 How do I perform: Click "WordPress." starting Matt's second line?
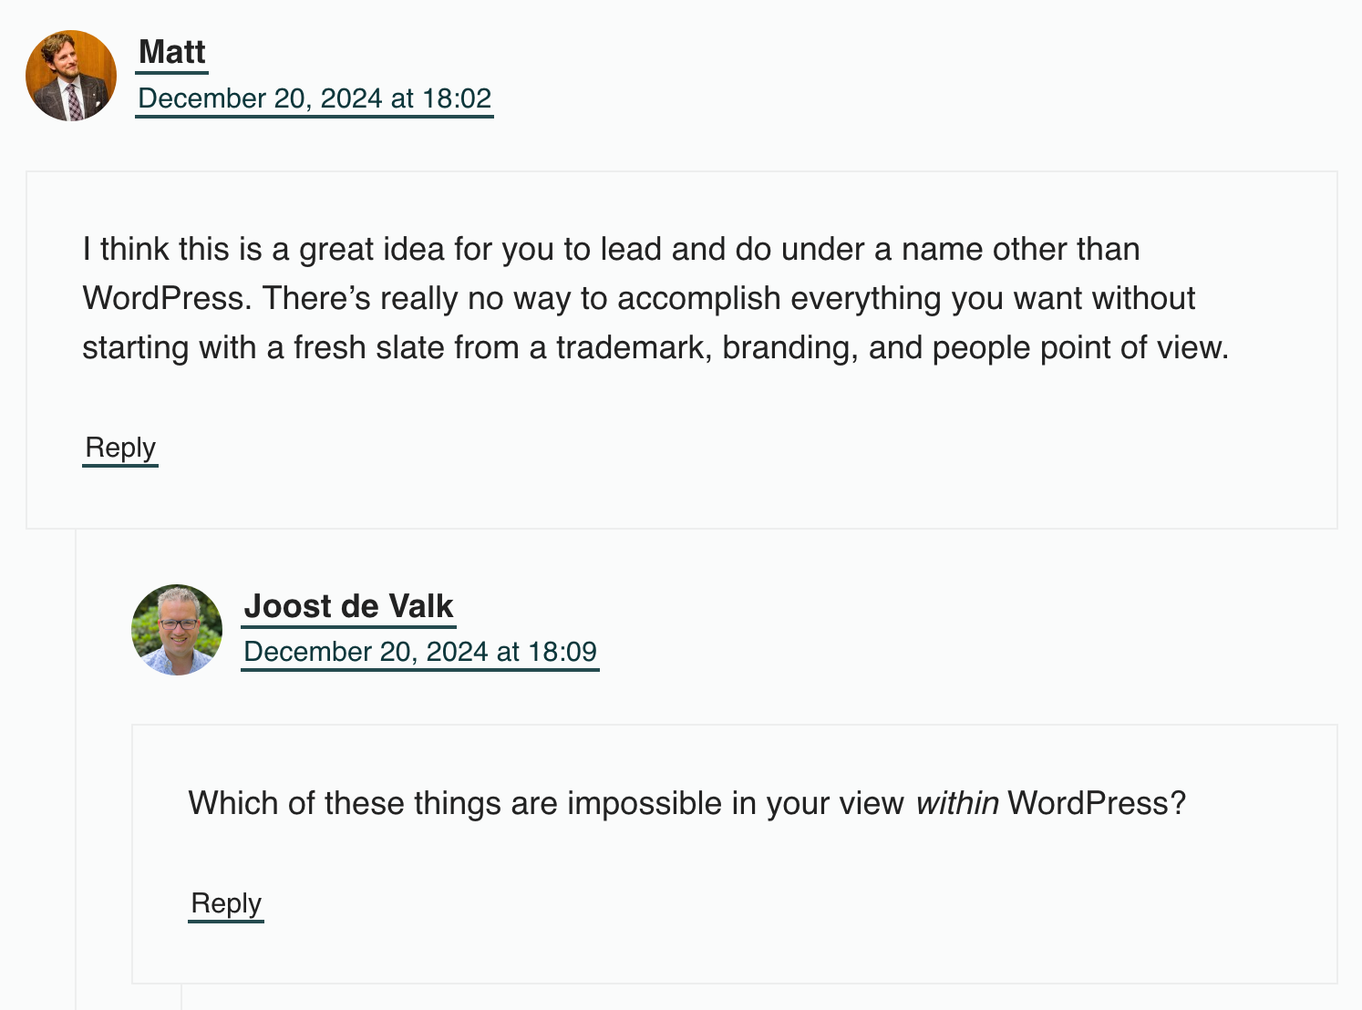[x=167, y=299]
